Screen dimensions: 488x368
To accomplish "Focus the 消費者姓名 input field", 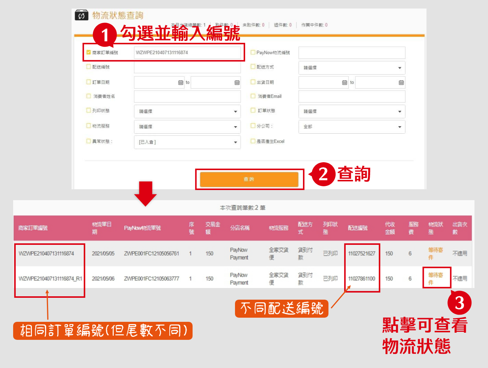I will coord(187,97).
